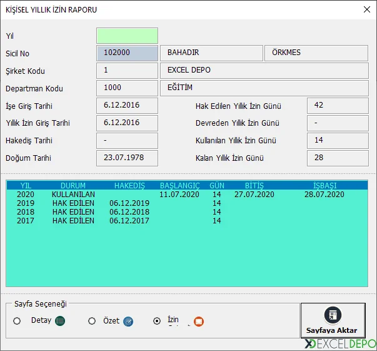Click the DURUM column header
Viewport: 377px width, 351px height.
pos(73,186)
